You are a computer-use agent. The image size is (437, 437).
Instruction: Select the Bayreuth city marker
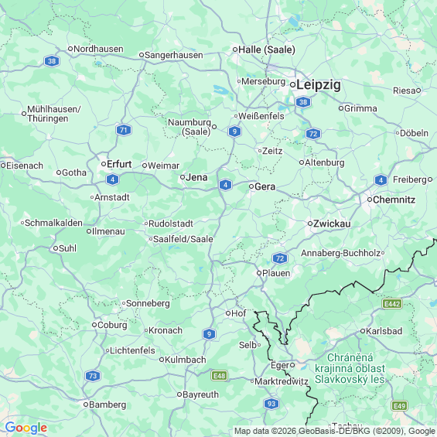pos(179,394)
